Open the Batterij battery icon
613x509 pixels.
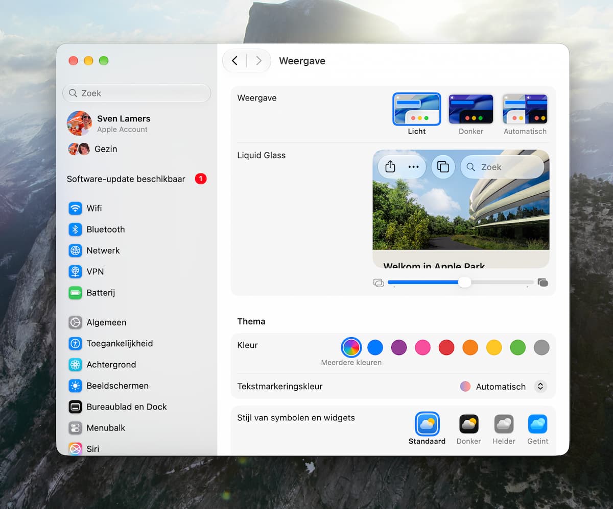pos(75,293)
